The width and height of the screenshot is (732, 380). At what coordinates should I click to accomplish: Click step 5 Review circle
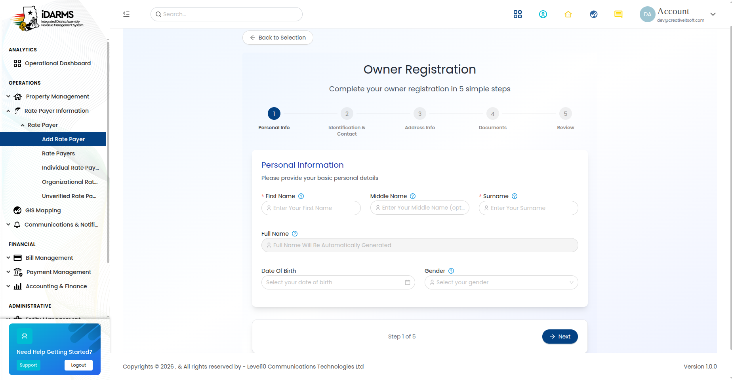pyautogui.click(x=566, y=114)
